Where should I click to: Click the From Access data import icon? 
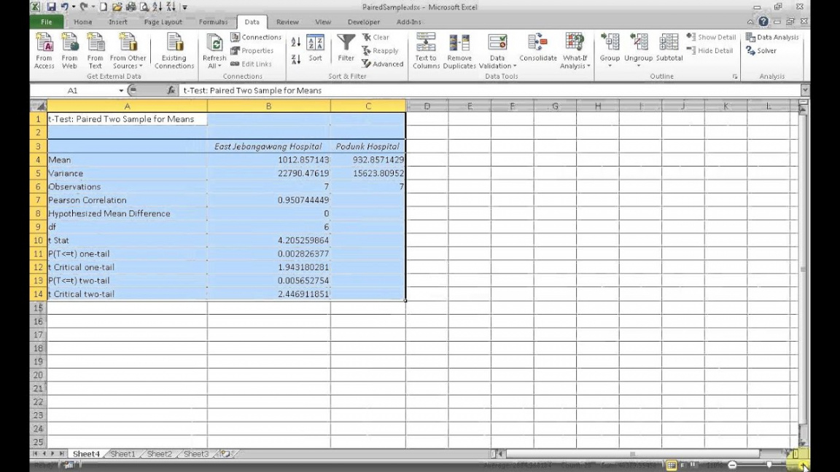[x=44, y=51]
